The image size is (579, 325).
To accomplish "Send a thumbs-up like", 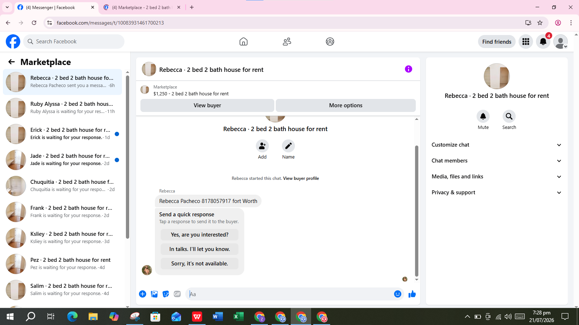I will (412, 294).
